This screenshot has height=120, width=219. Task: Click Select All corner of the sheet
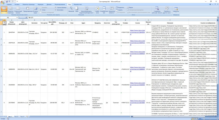click(1, 20)
